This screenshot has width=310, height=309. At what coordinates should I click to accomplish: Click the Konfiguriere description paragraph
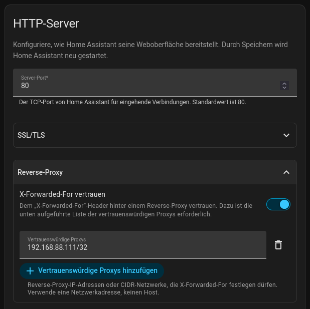click(150, 50)
